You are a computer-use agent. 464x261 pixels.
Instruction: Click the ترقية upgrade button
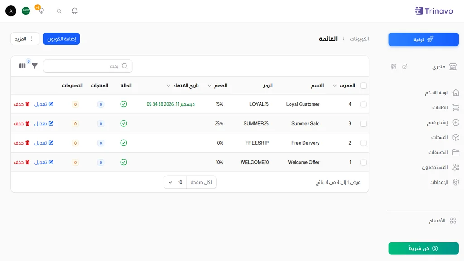424,39
